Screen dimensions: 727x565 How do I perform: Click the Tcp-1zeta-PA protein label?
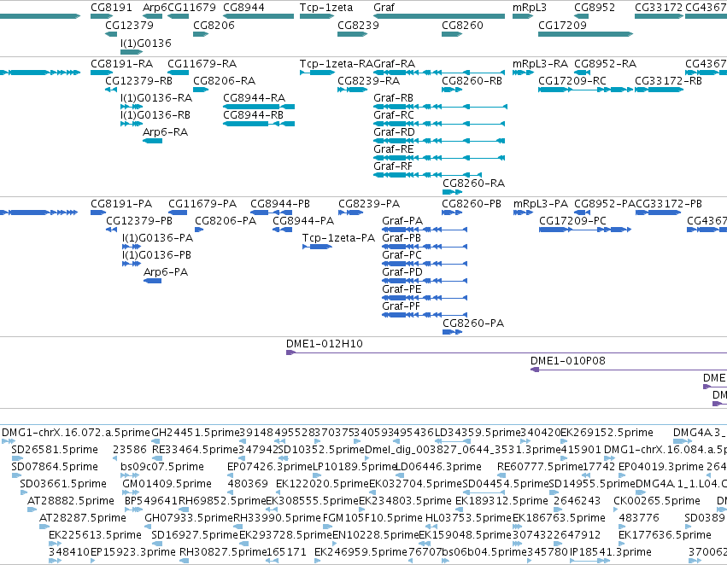[x=338, y=238]
